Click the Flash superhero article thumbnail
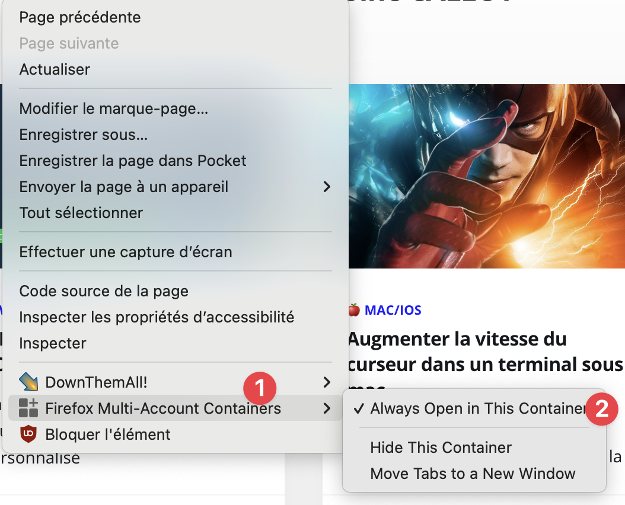Viewport: 625px width, 505px height. (x=486, y=176)
